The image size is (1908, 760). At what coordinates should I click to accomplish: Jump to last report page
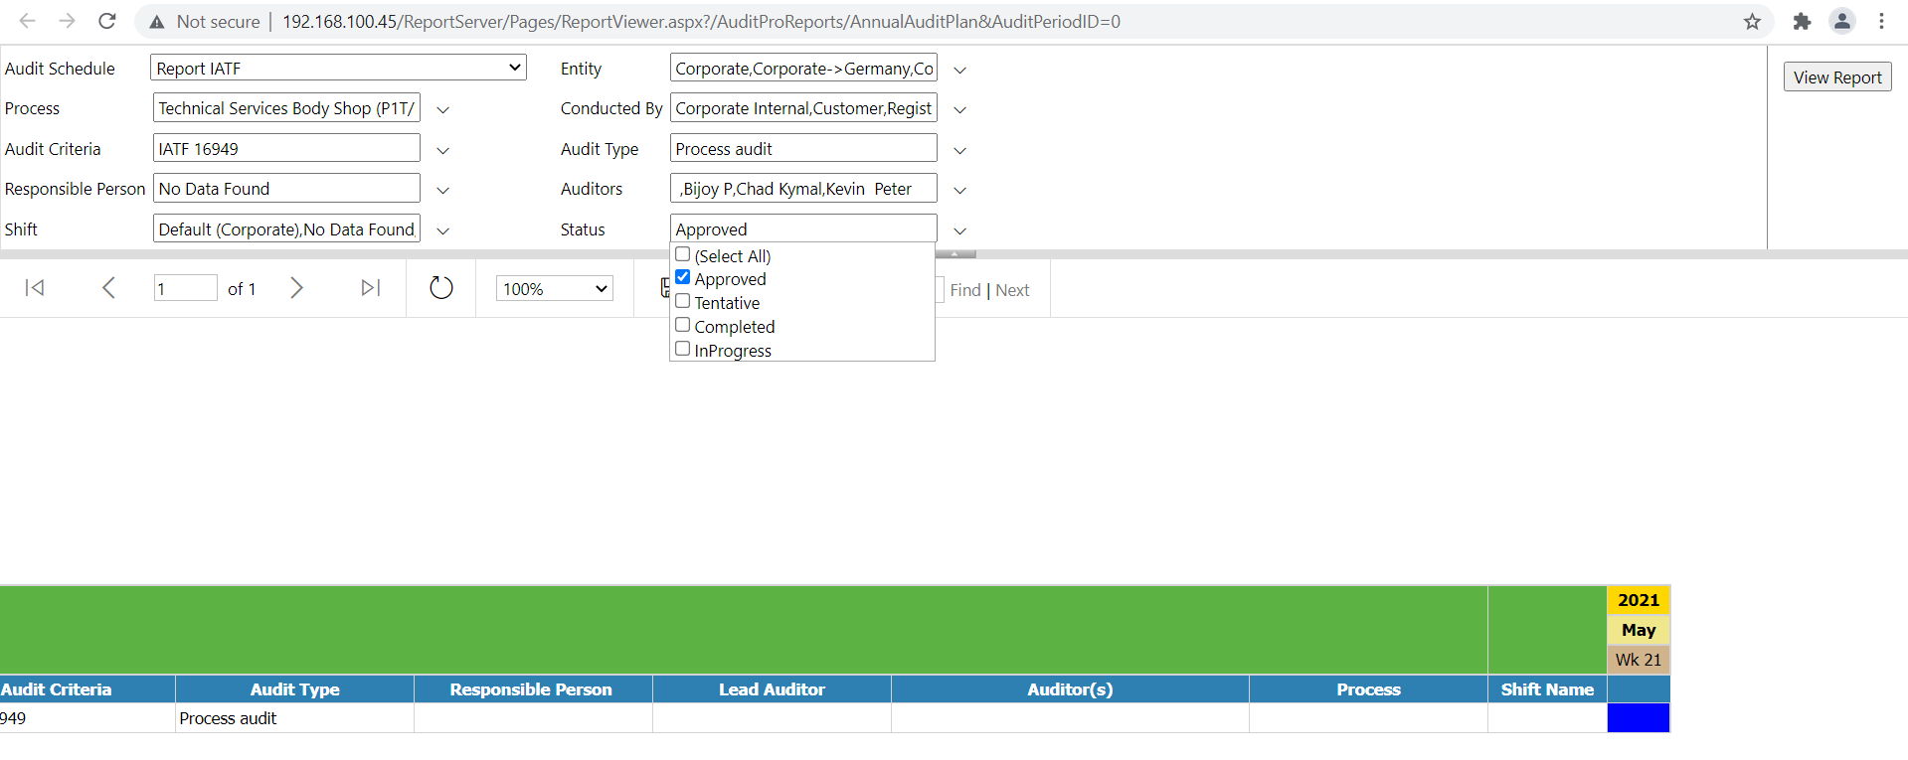pos(371,288)
